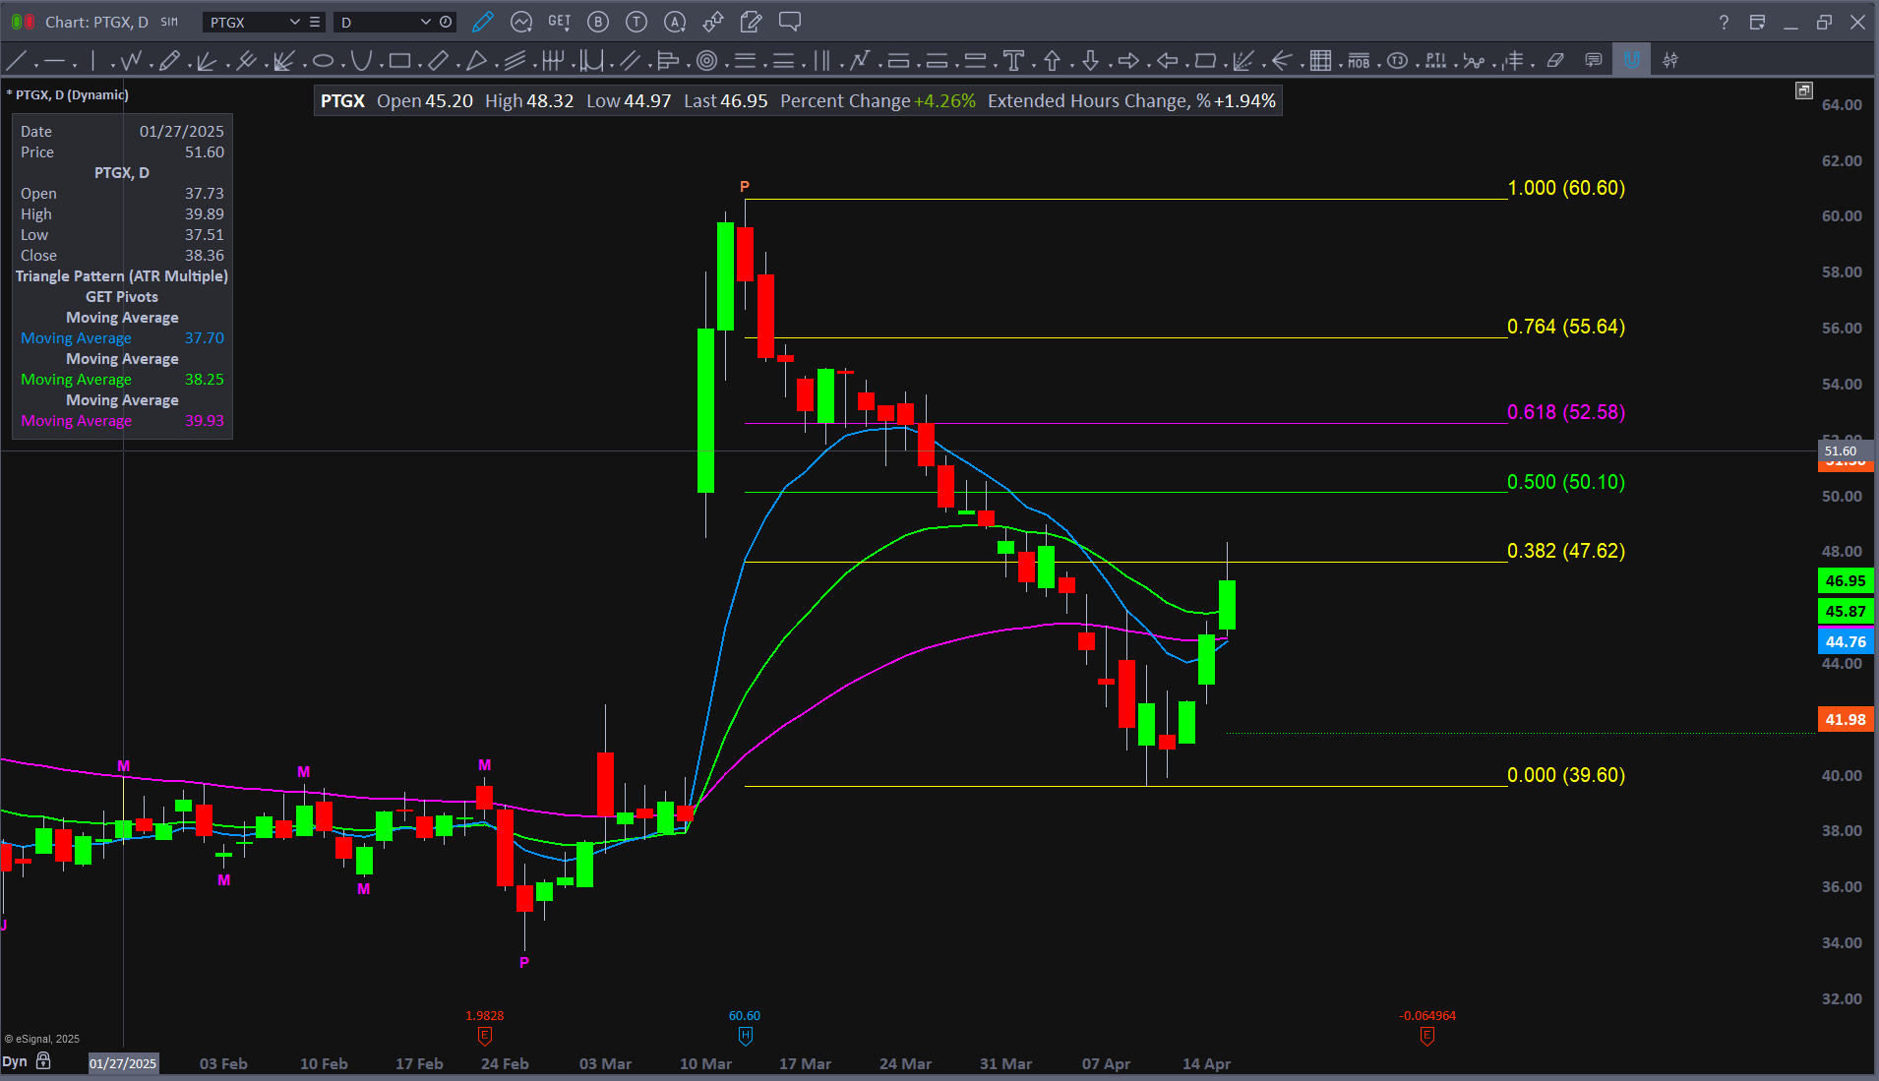Screen dimensions: 1879x1081
Task: Select the pencil drawing mode icon
Action: point(482,22)
